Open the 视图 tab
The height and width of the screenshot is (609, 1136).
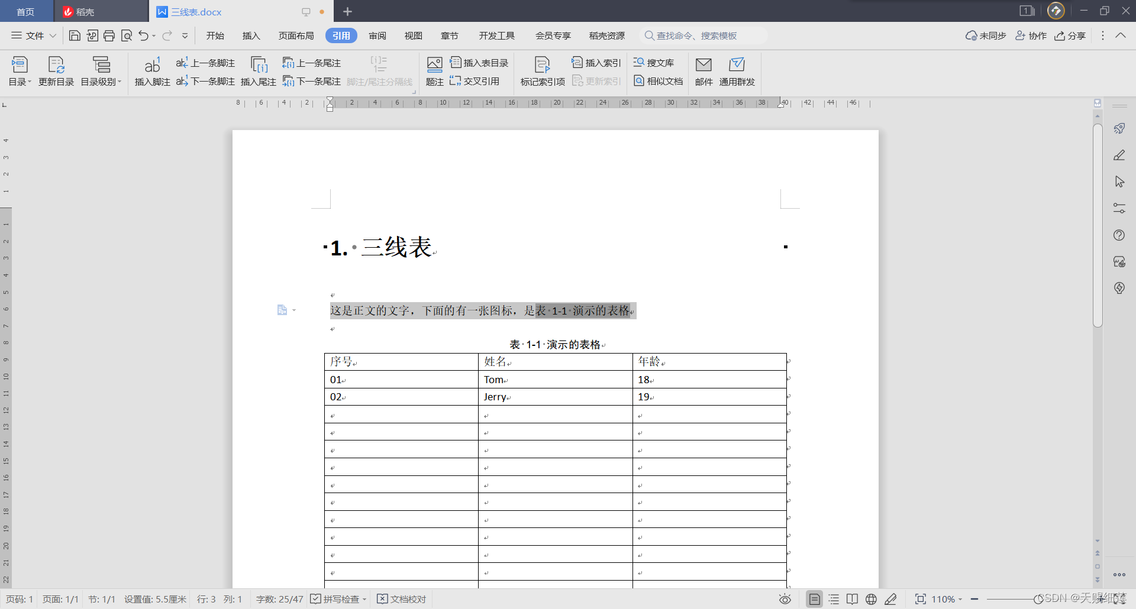click(x=414, y=35)
